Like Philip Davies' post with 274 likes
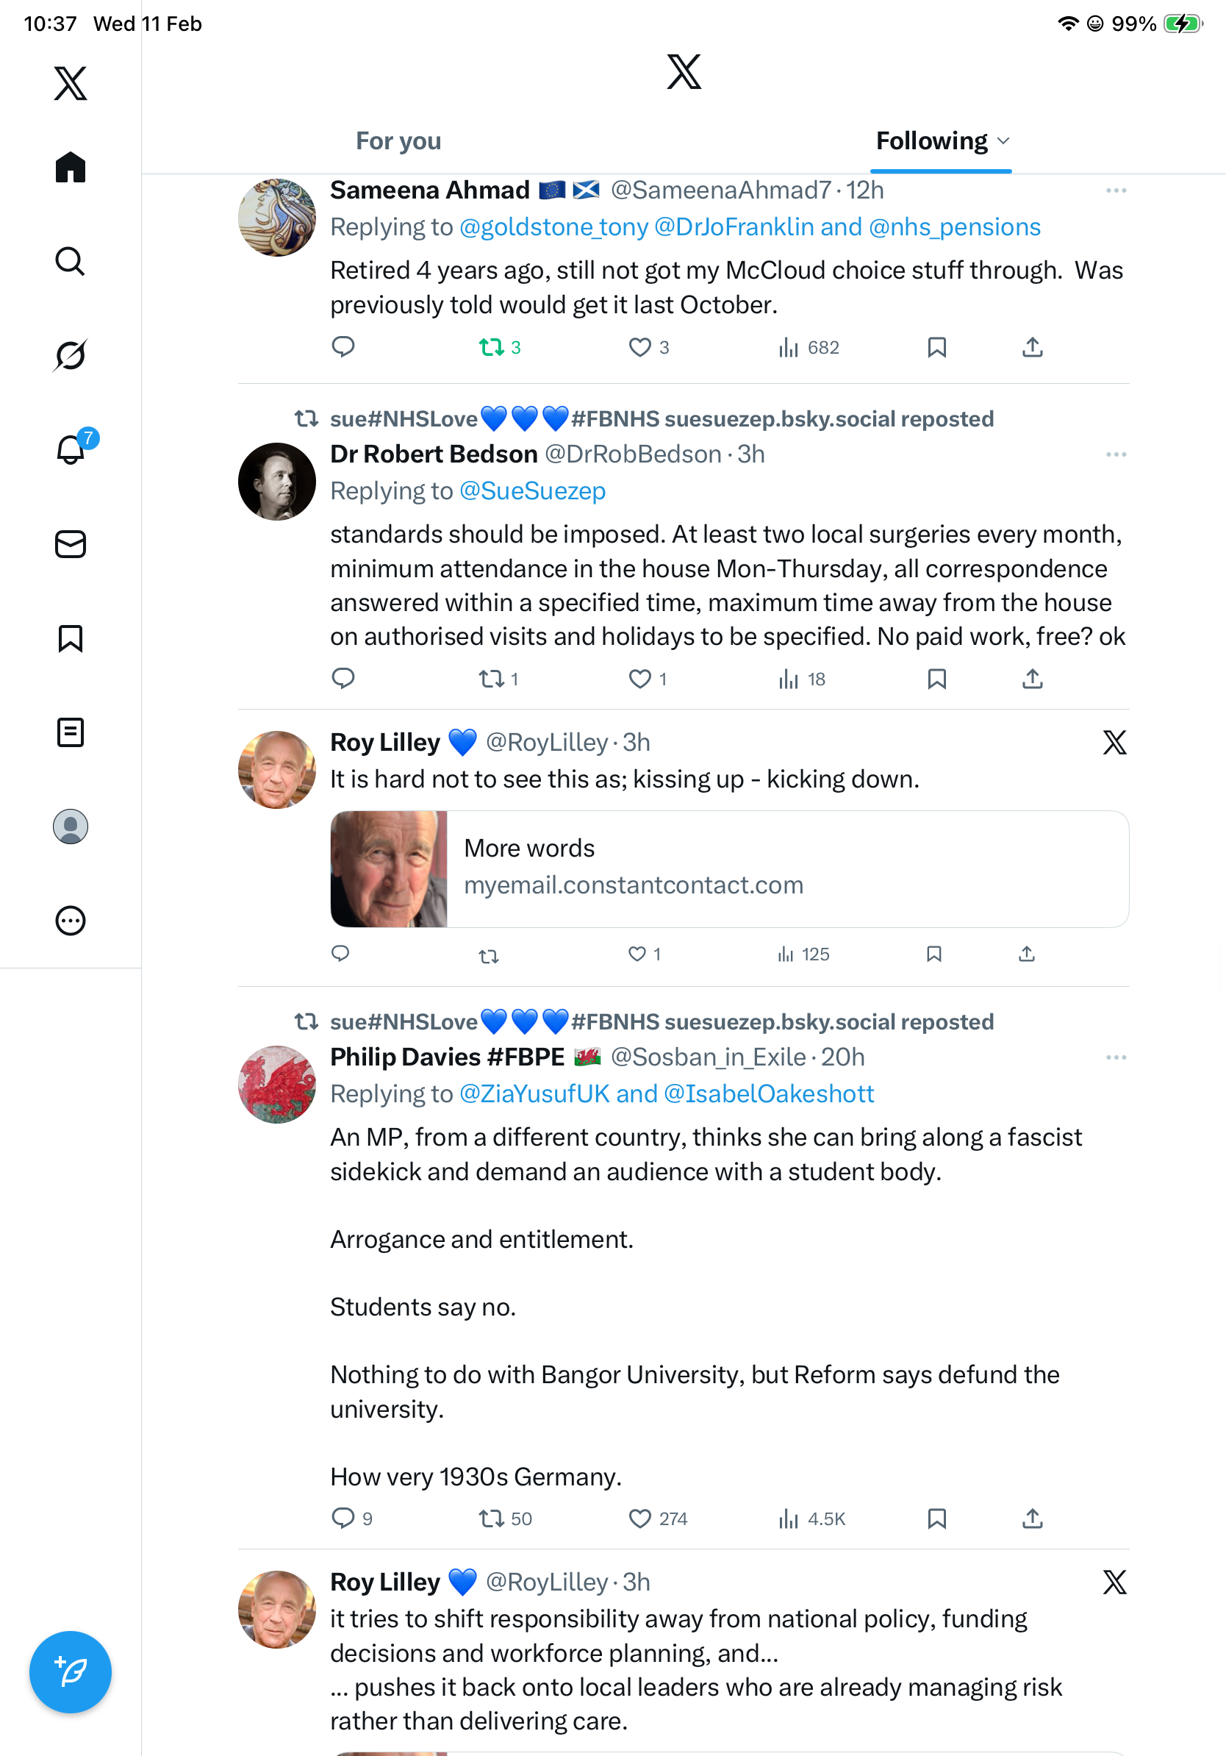The height and width of the screenshot is (1756, 1226). (x=639, y=1518)
